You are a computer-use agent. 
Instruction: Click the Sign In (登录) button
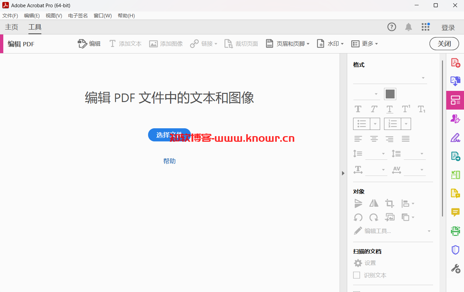[x=448, y=28]
